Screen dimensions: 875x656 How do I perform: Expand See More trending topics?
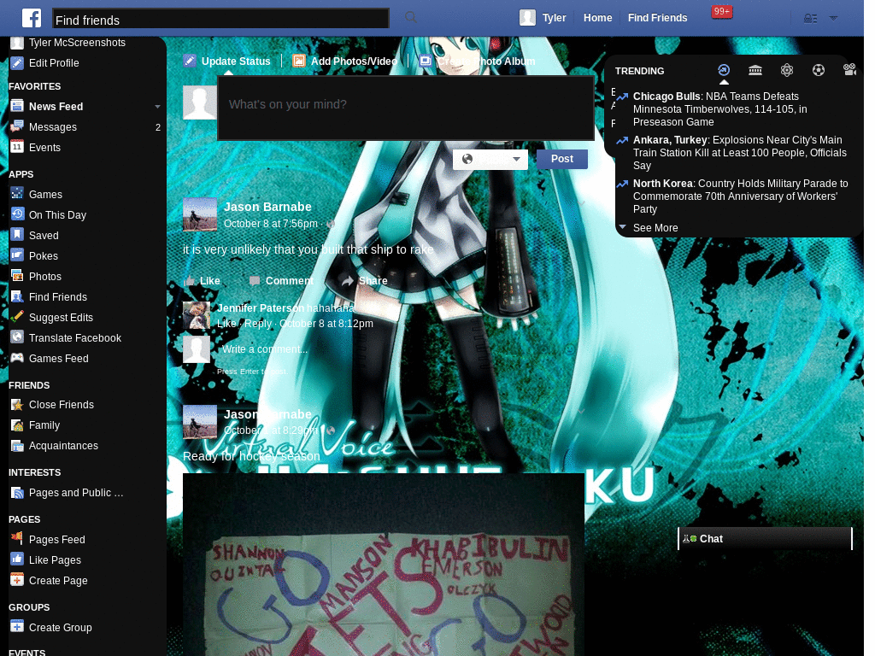point(655,227)
